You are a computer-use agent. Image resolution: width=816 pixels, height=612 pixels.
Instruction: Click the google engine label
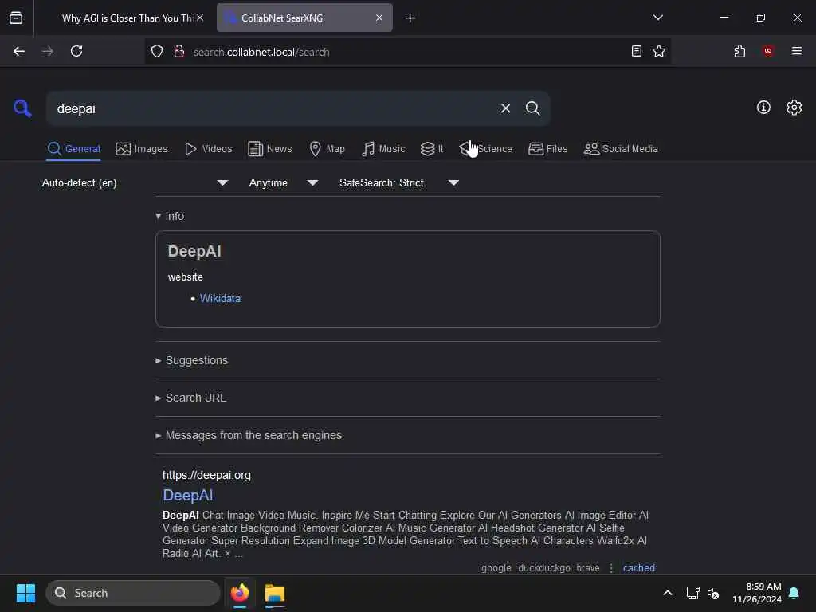[x=496, y=567]
